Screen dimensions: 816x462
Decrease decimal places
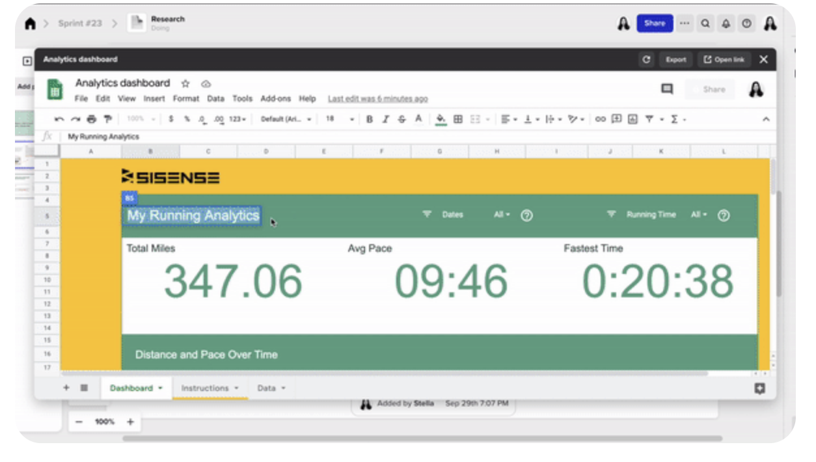point(202,119)
